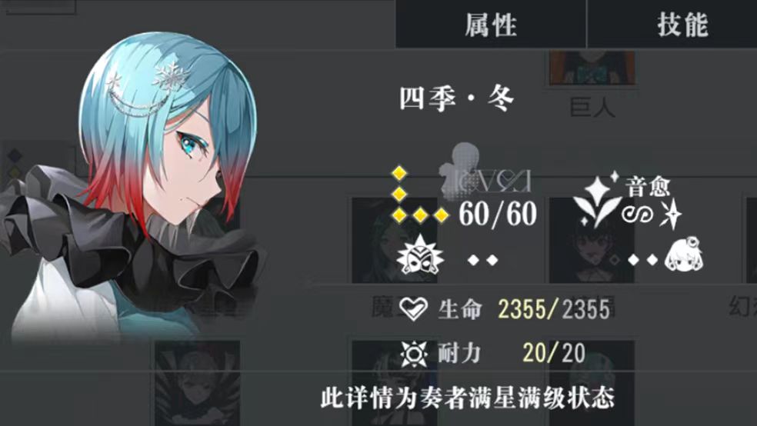The image size is (757, 426).
Task: Open the 技能 tab
Action: point(682,24)
